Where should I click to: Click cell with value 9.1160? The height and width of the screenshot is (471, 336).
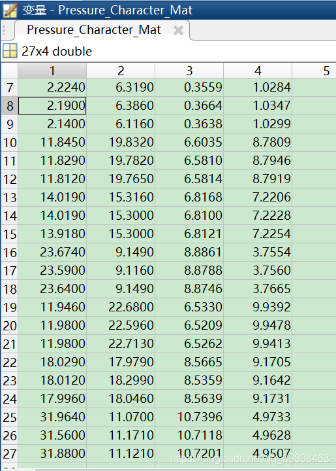click(121, 271)
